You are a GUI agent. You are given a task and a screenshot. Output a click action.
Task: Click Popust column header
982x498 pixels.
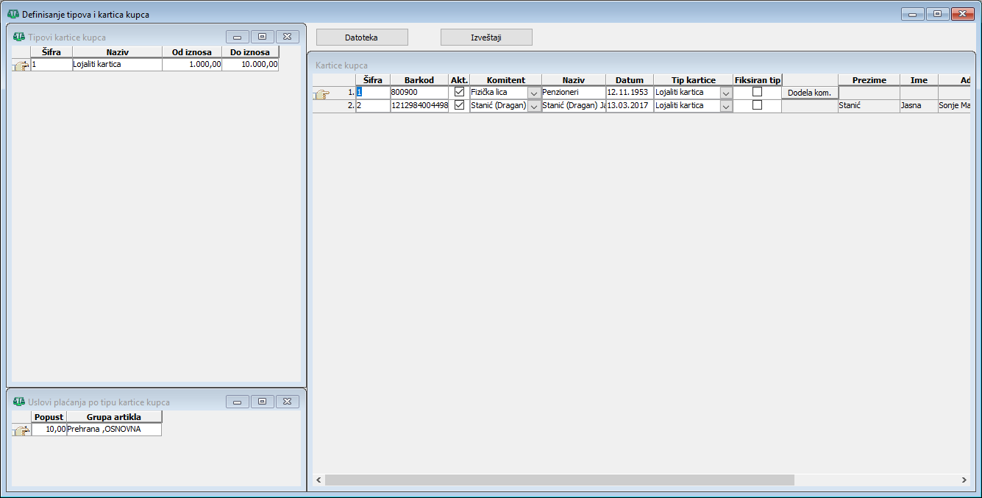(49, 417)
